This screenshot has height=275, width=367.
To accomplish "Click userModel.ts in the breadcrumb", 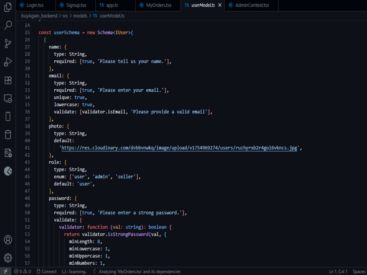I will tap(112, 16).
